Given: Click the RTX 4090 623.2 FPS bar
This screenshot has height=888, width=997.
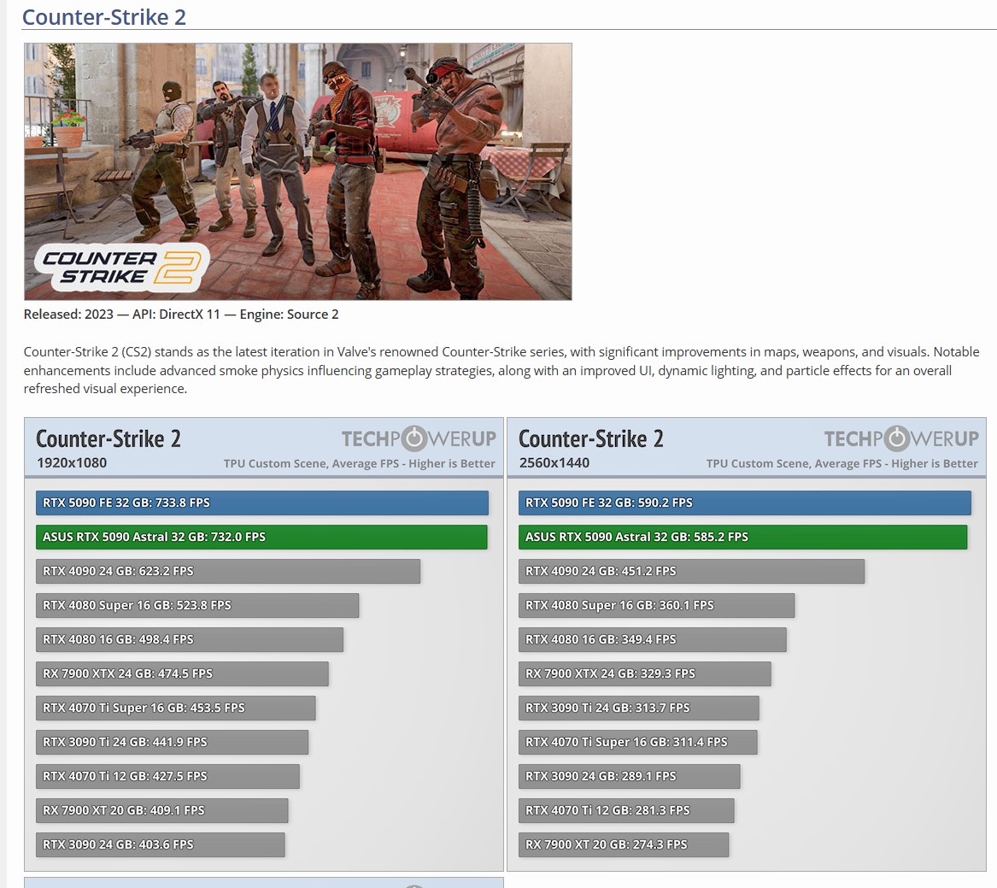Looking at the screenshot, I should [x=228, y=571].
